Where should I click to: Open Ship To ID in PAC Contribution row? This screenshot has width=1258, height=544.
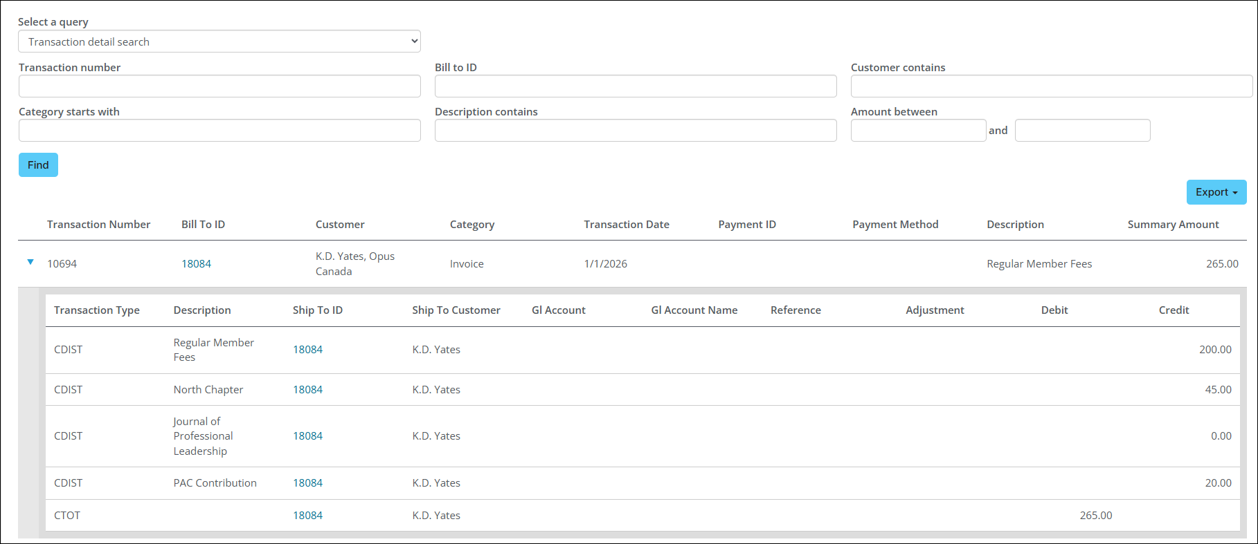[307, 483]
